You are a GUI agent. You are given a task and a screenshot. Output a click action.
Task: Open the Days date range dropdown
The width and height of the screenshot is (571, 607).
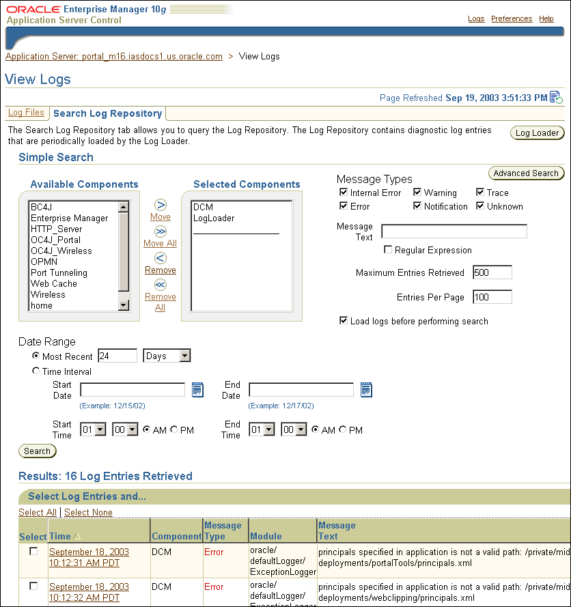[x=167, y=355]
